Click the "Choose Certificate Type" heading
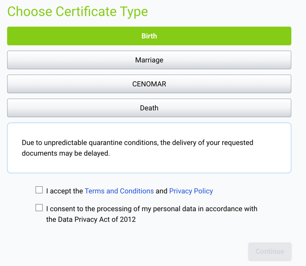This screenshot has width=306, height=266. [77, 12]
